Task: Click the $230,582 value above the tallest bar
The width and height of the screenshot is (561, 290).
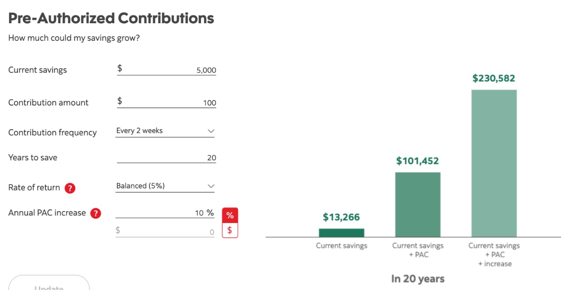Action: pyautogui.click(x=494, y=78)
